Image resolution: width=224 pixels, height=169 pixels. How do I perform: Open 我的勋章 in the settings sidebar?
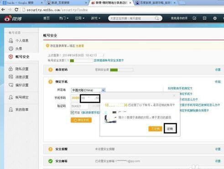22,110
